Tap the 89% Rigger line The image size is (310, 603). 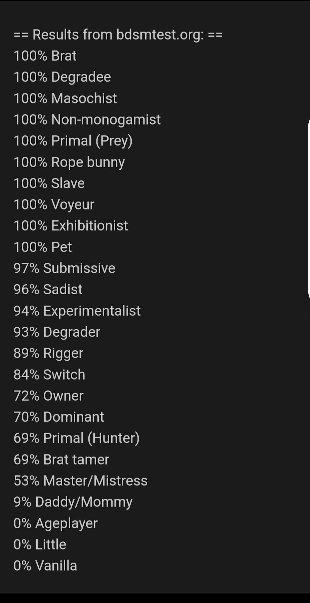click(48, 354)
